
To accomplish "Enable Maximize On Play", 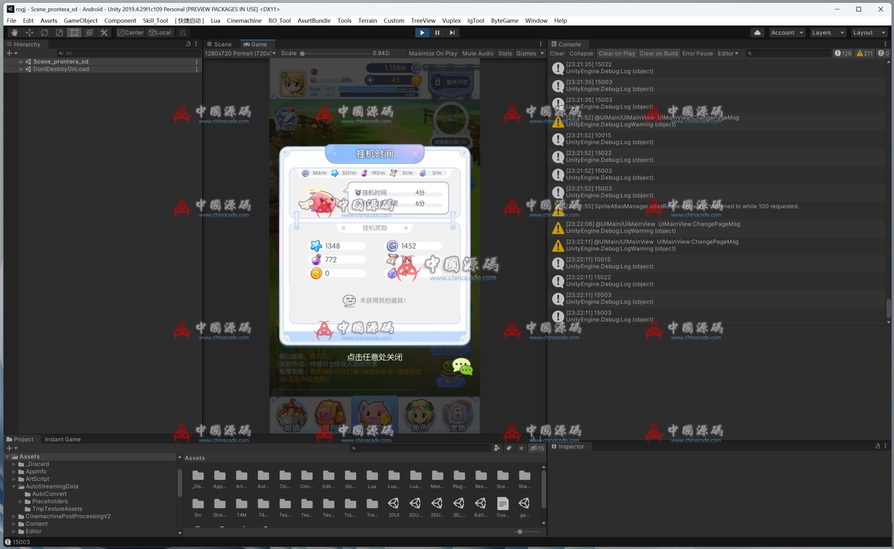I will [433, 53].
